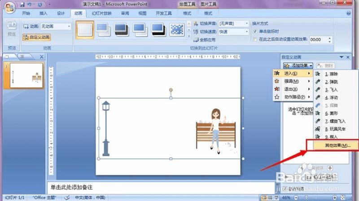Switch to the 插入 ribbon tab
Screen dimensions: 359x201
43,13
